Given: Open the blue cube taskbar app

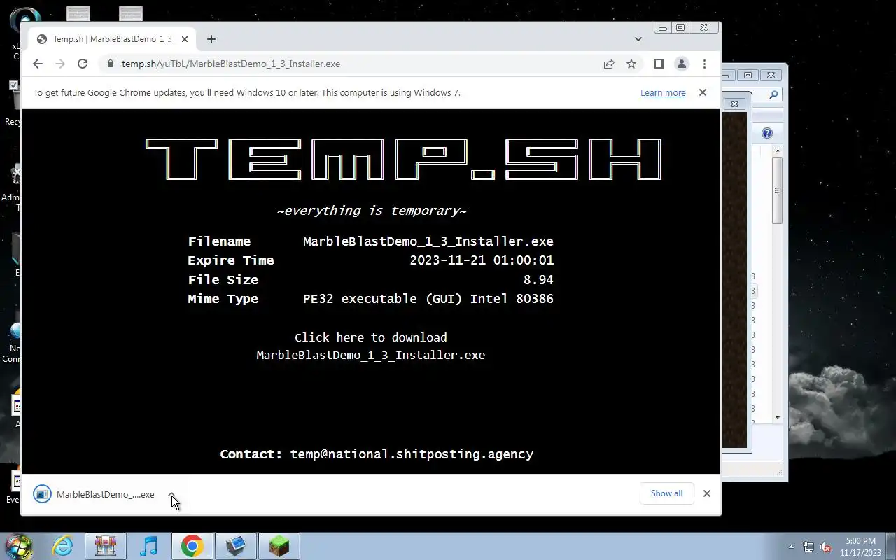Looking at the screenshot, I should click(236, 546).
